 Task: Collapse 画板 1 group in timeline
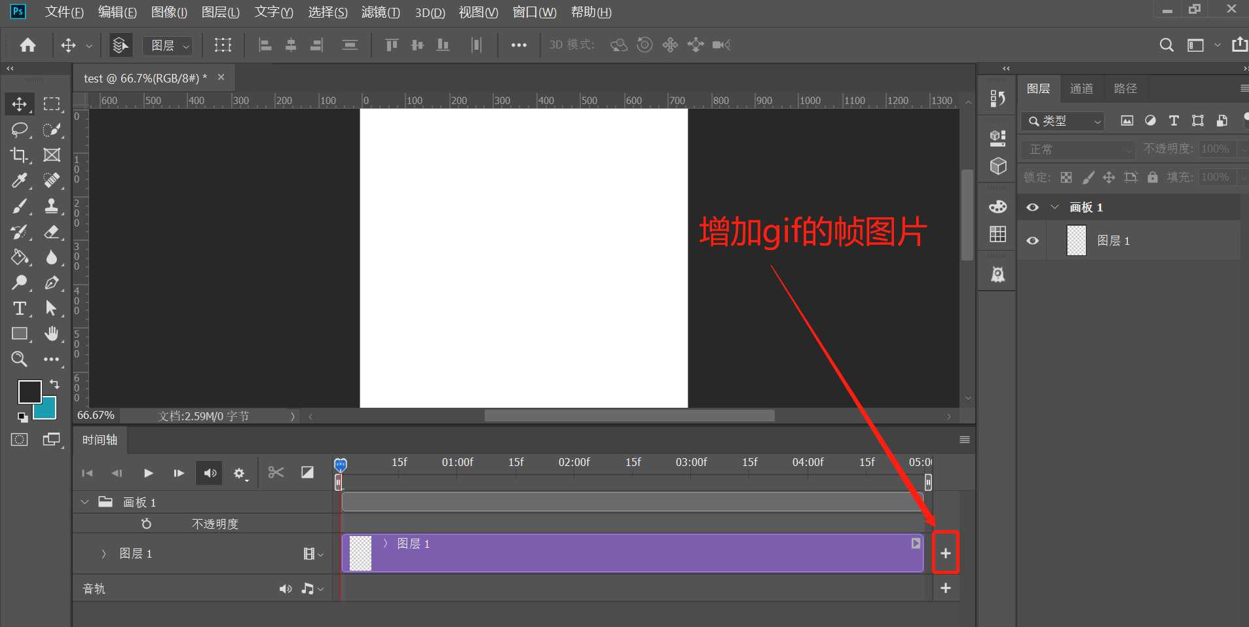coord(84,502)
